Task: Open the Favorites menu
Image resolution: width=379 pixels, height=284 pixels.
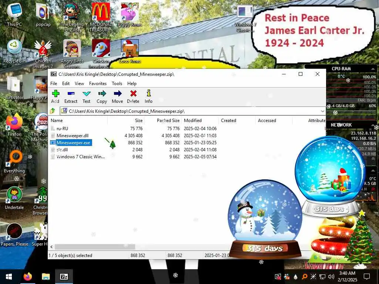Action: click(98, 84)
